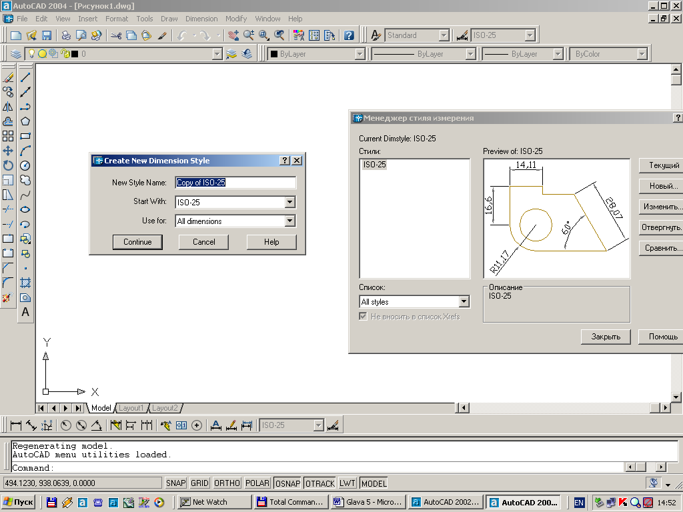The width and height of the screenshot is (683, 512).
Task: Toggle OTRACK in status bar
Action: click(320, 483)
